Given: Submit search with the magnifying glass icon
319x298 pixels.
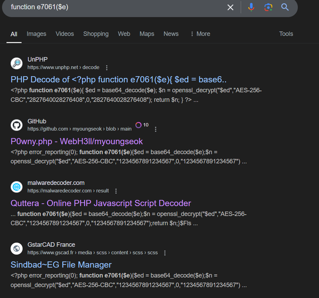Looking at the screenshot, I should 285,7.
